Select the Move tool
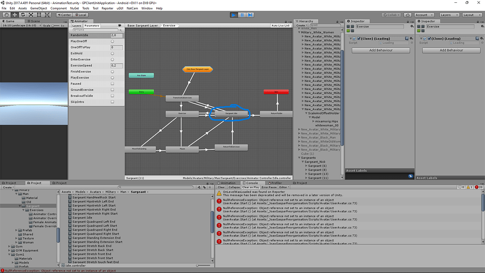Image resolution: width=485 pixels, height=273 pixels. pyautogui.click(x=14, y=15)
